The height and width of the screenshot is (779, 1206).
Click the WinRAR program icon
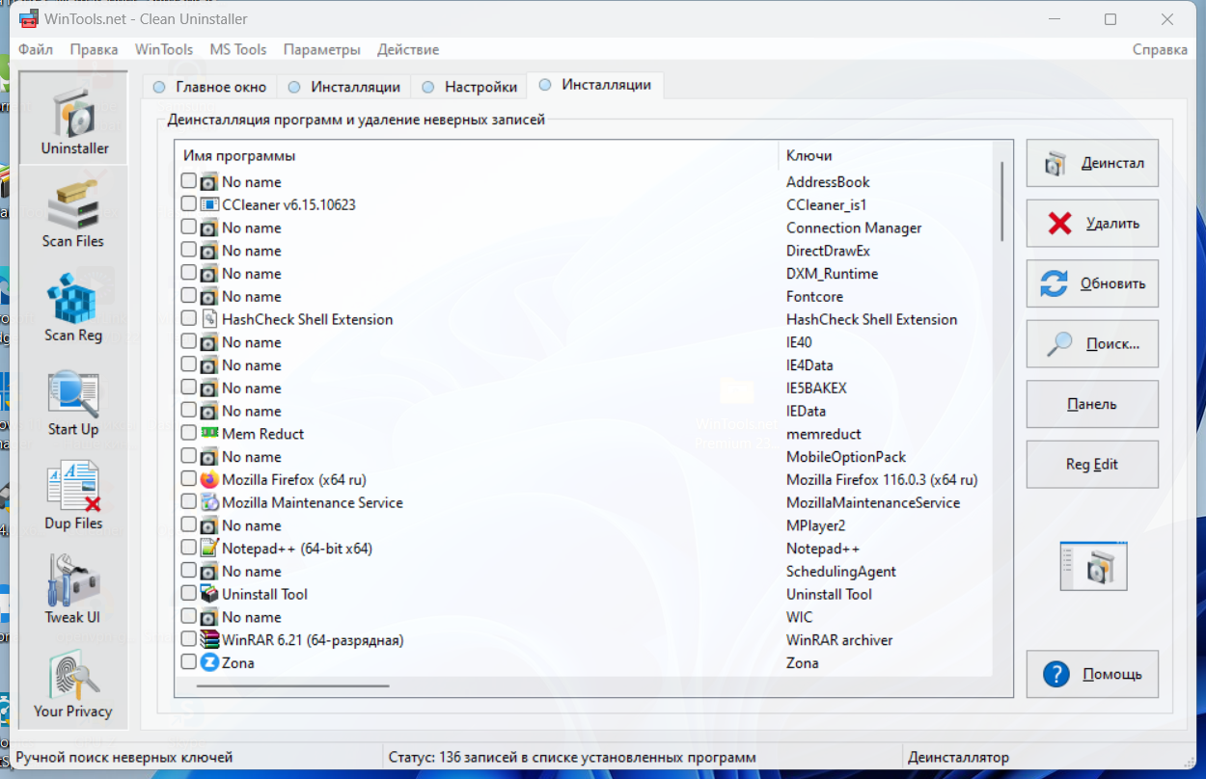pyautogui.click(x=209, y=640)
